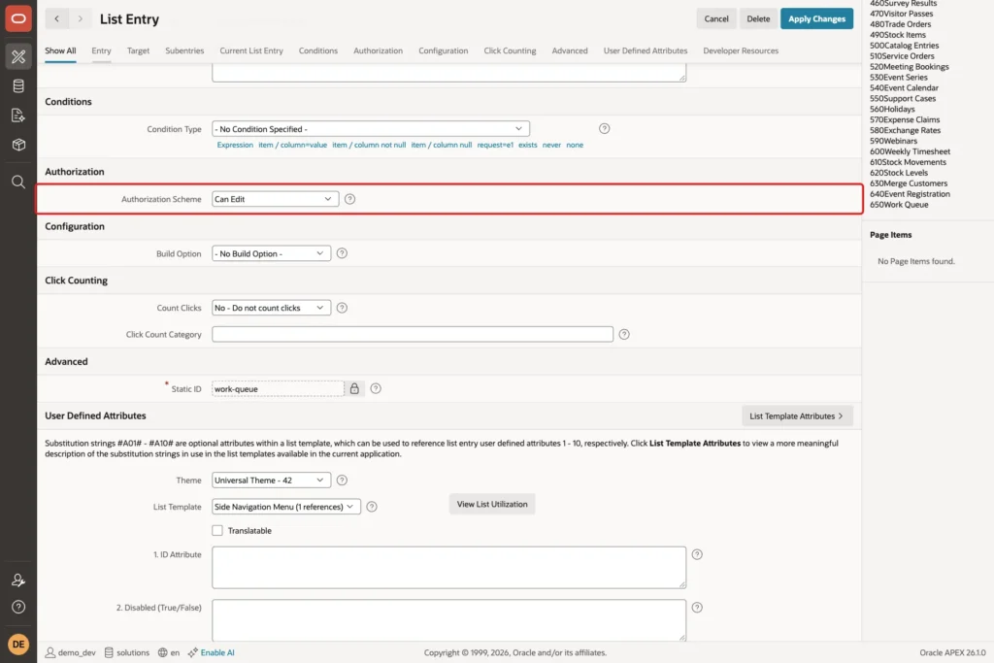Click the Static ID lock icon
Screen dimensions: 994x663
(354, 388)
